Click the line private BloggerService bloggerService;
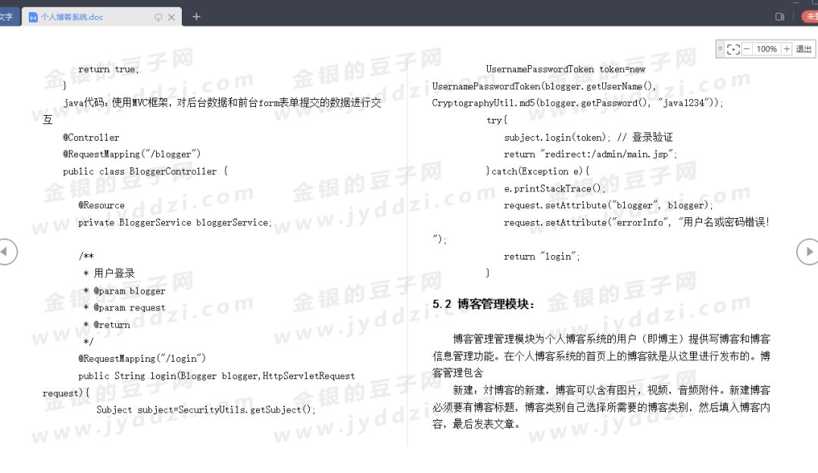 coord(175,222)
